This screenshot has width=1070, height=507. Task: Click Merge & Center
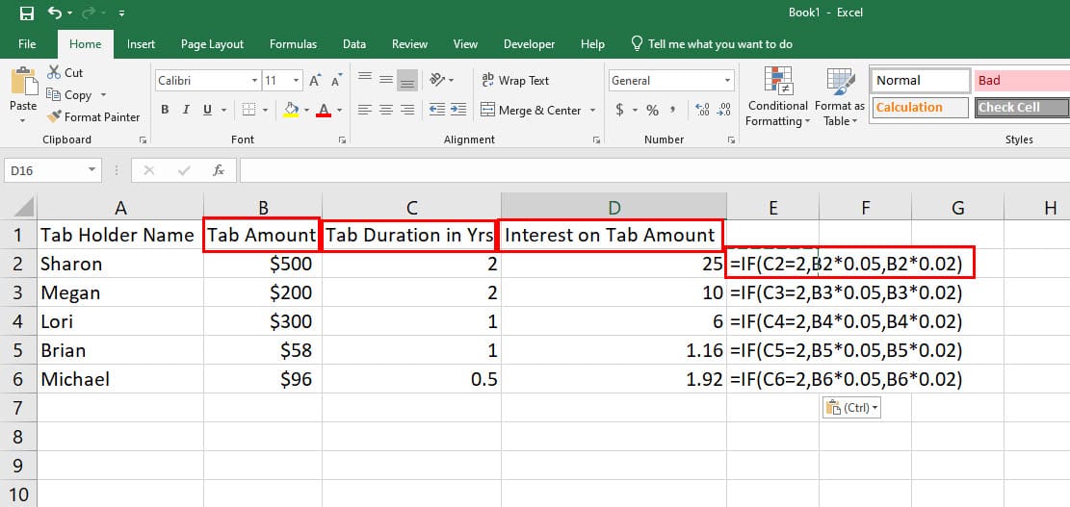[531, 110]
